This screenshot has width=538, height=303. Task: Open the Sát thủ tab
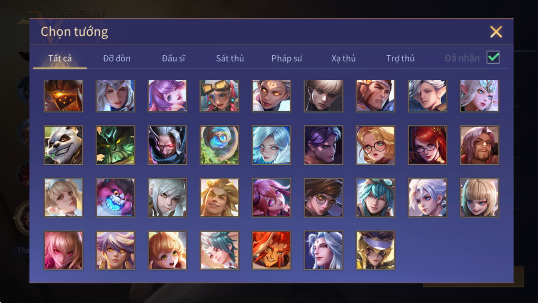(230, 58)
